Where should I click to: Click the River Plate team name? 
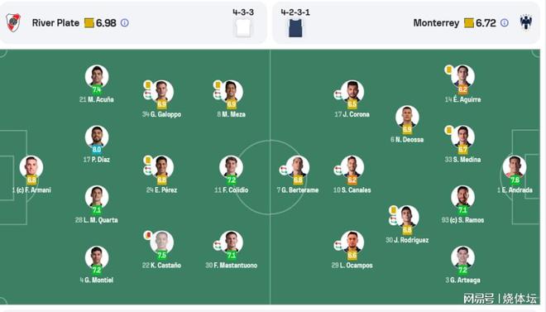point(55,23)
